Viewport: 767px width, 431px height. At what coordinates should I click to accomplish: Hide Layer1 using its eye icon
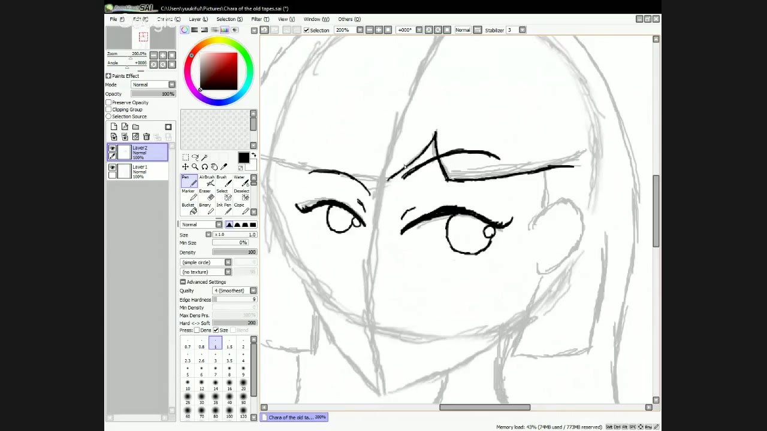[x=112, y=168]
